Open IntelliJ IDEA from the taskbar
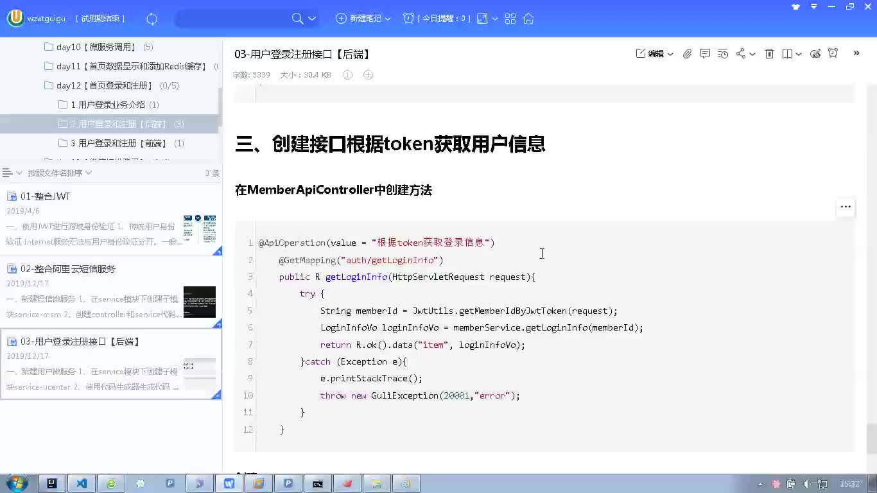Image resolution: width=877 pixels, height=493 pixels. (x=52, y=484)
